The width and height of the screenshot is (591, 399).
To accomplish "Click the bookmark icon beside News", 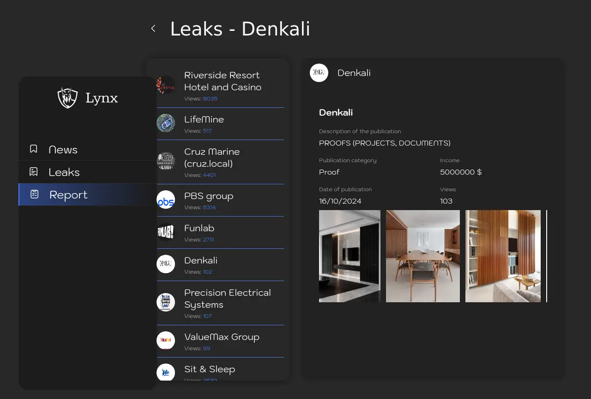I will pyautogui.click(x=34, y=149).
